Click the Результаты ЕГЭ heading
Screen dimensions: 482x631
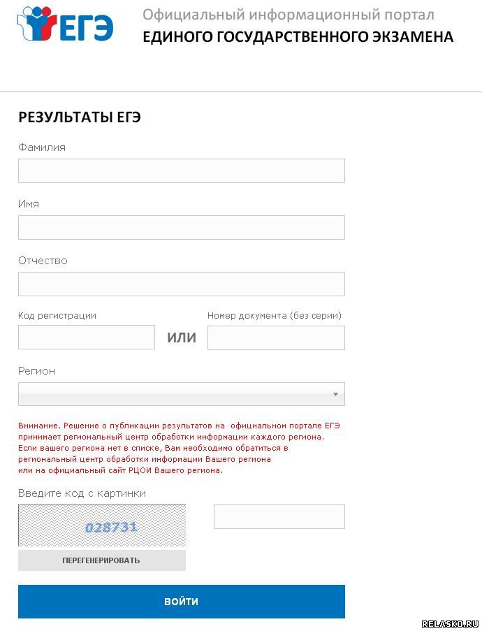tap(80, 117)
